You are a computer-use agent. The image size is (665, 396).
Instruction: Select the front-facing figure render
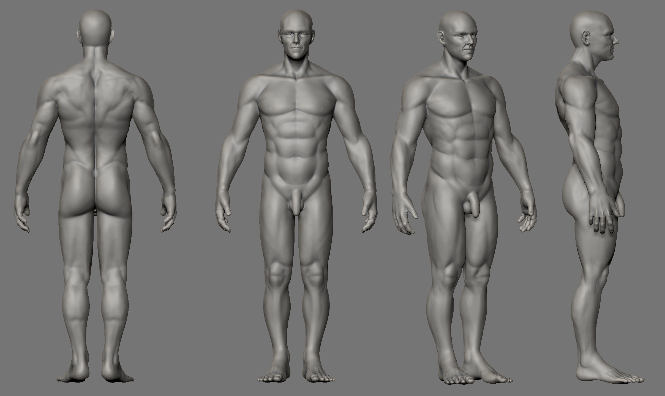tap(296, 196)
